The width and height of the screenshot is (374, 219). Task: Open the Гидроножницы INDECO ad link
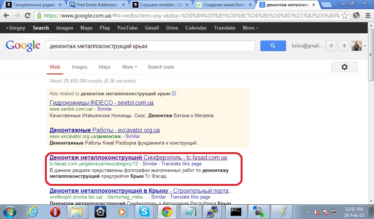[102, 103]
